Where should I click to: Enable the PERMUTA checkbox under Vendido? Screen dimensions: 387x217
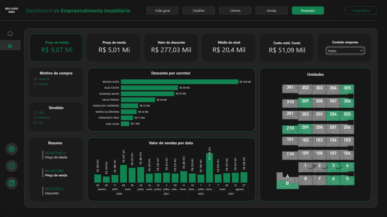coord(35,118)
